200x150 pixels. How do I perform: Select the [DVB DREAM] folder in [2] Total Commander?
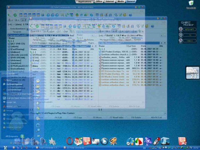pyautogui.click(x=18, y=58)
